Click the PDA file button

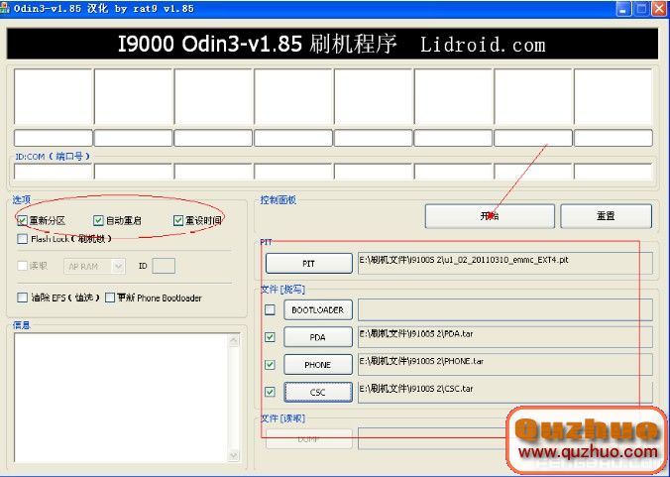pos(318,337)
